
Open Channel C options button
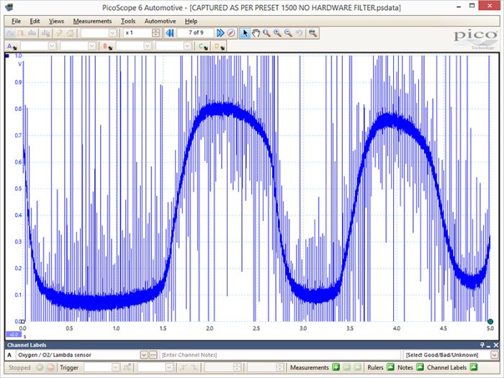click(202, 47)
